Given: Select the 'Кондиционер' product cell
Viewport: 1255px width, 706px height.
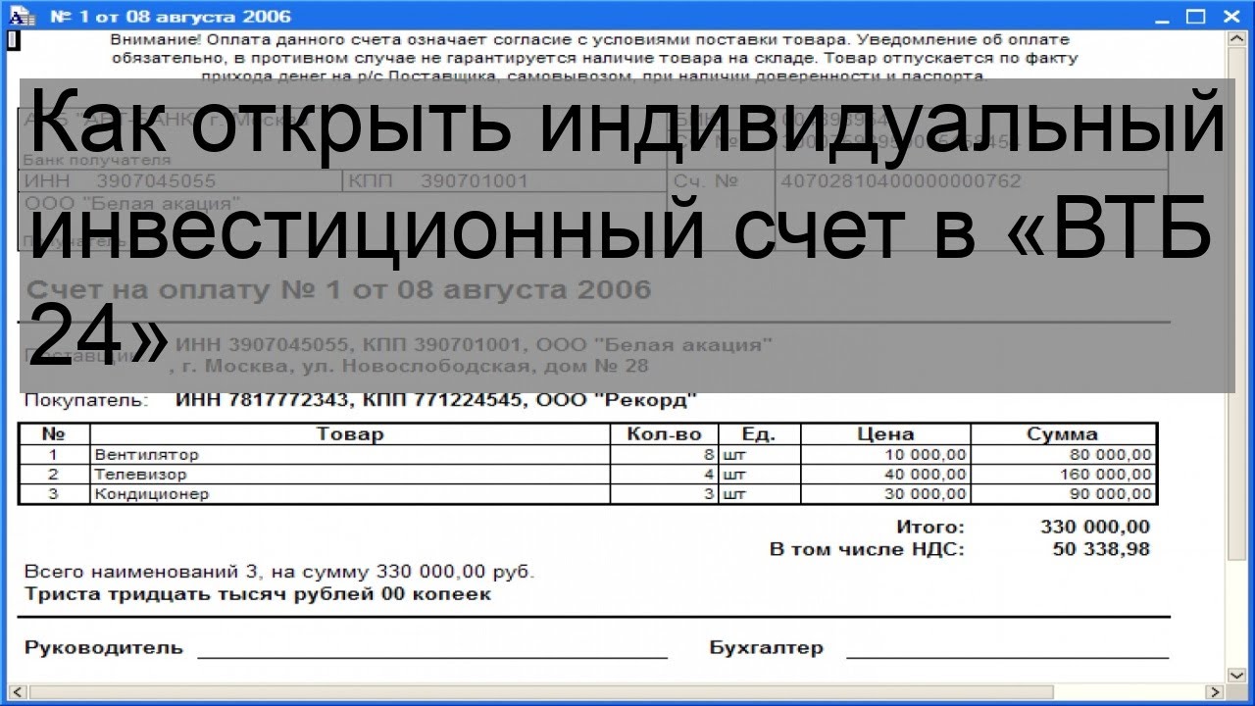Looking at the screenshot, I should tap(350, 494).
